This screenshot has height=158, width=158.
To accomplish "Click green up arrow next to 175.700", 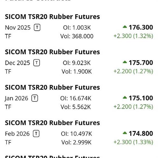I will [x=125, y=62].
